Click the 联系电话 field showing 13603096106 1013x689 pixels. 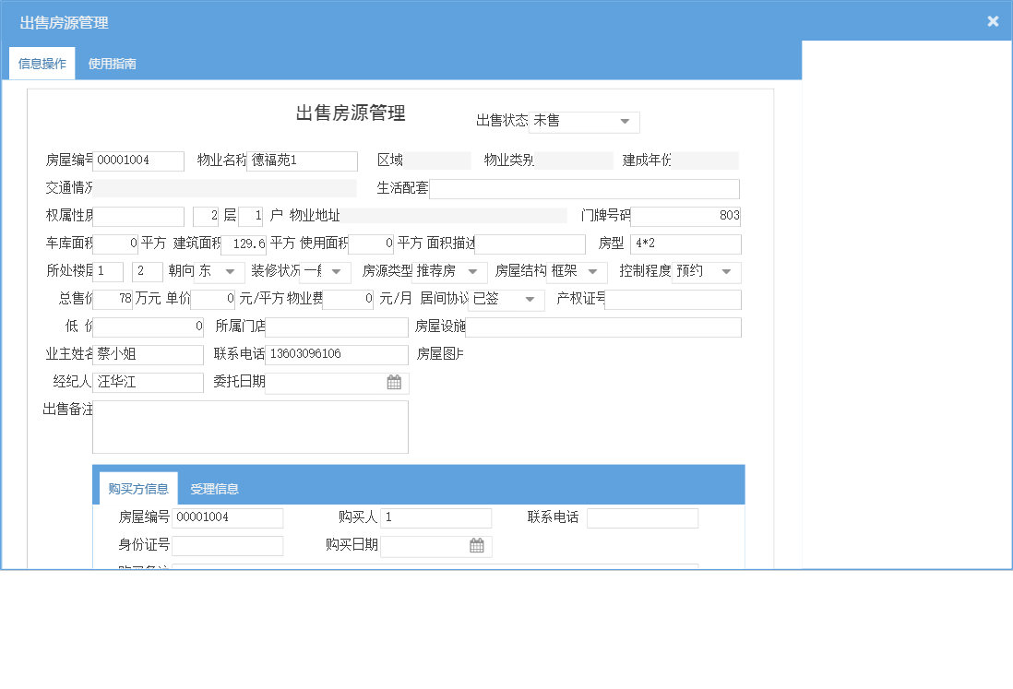click(x=336, y=355)
